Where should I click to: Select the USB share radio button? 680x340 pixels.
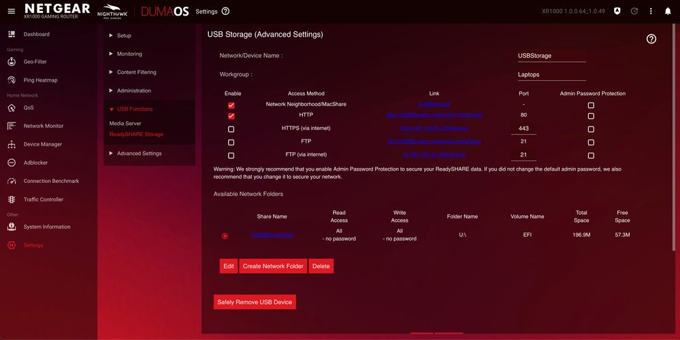click(x=225, y=236)
